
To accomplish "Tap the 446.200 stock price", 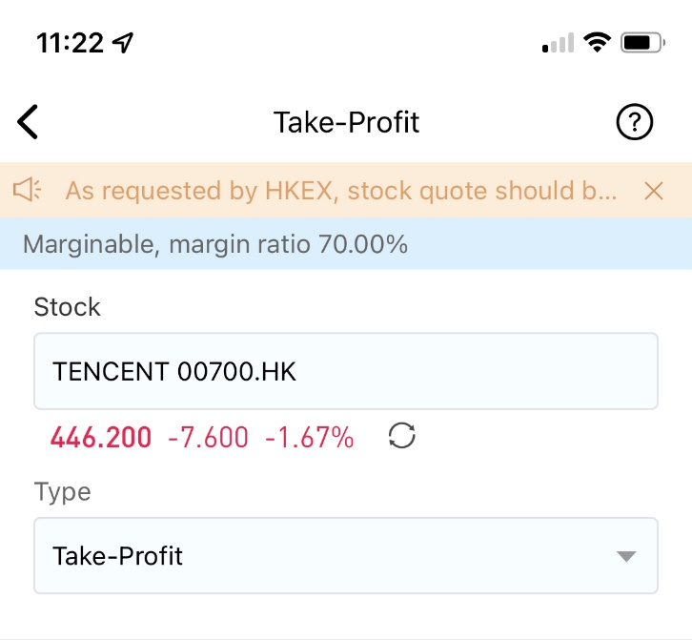I will [101, 437].
